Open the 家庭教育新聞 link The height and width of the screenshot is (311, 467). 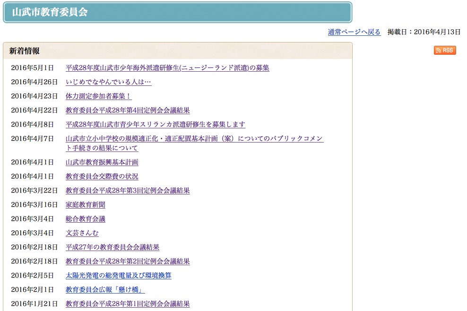86,204
